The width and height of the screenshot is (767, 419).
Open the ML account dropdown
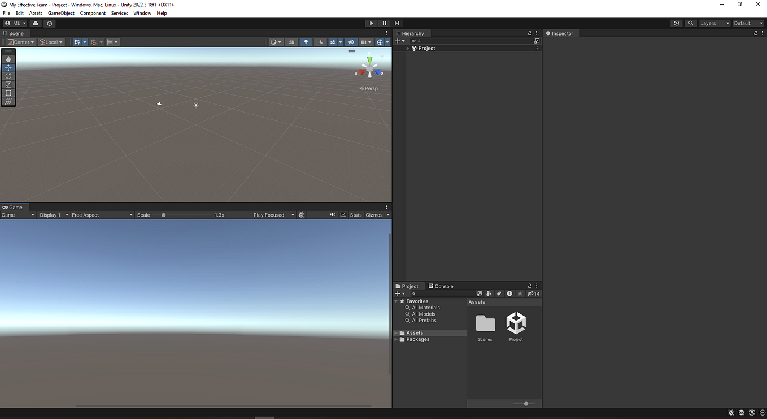[x=15, y=23]
